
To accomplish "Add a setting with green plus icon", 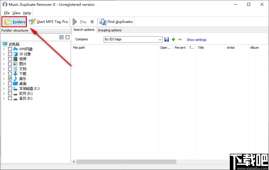I will click(x=173, y=39).
